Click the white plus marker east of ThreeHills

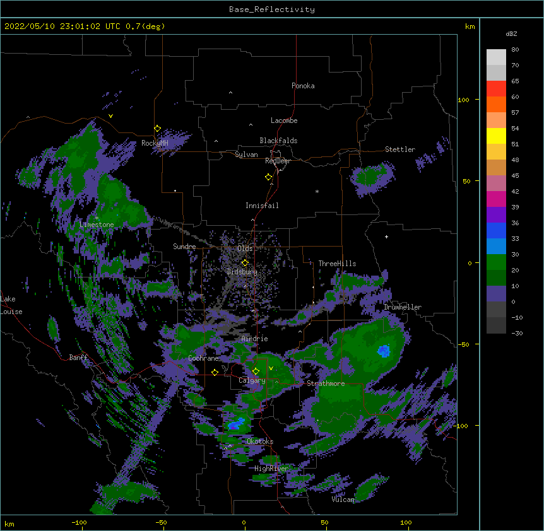click(x=386, y=236)
